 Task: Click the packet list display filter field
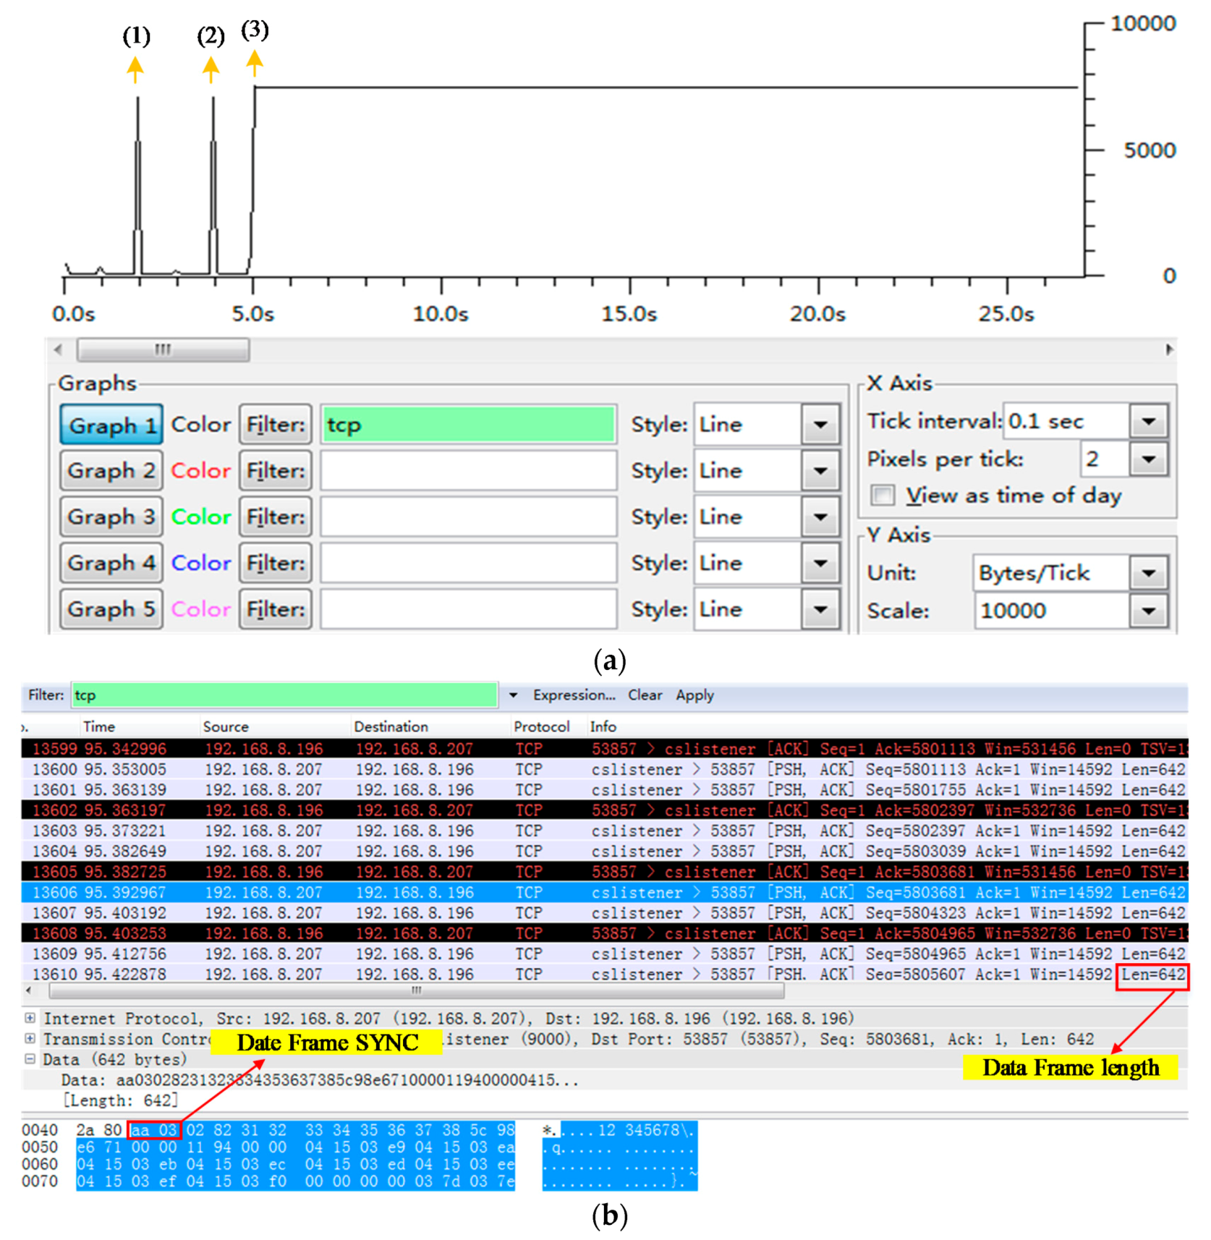tap(284, 695)
